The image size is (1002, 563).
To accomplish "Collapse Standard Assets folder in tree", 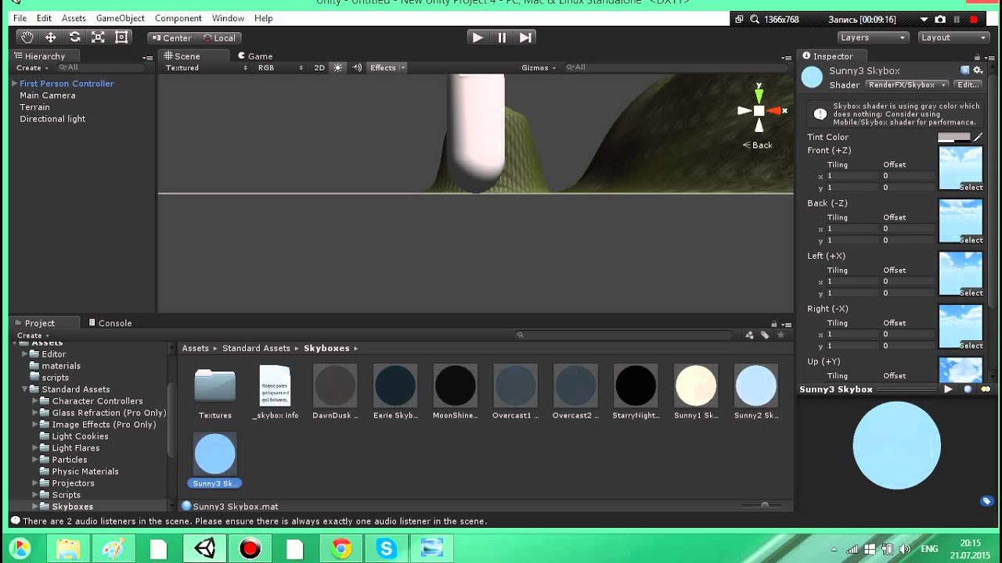I will click(24, 389).
